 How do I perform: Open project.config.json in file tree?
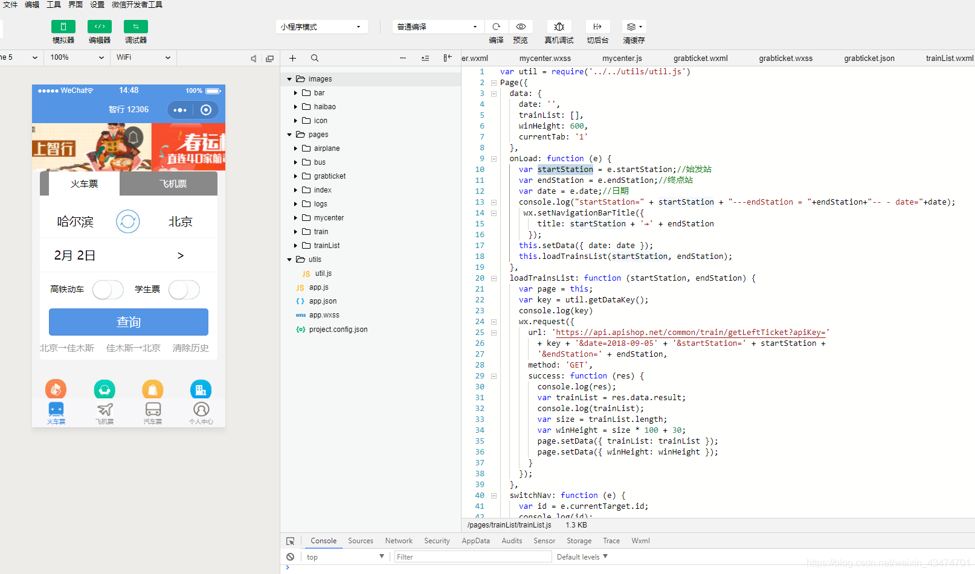tap(338, 330)
